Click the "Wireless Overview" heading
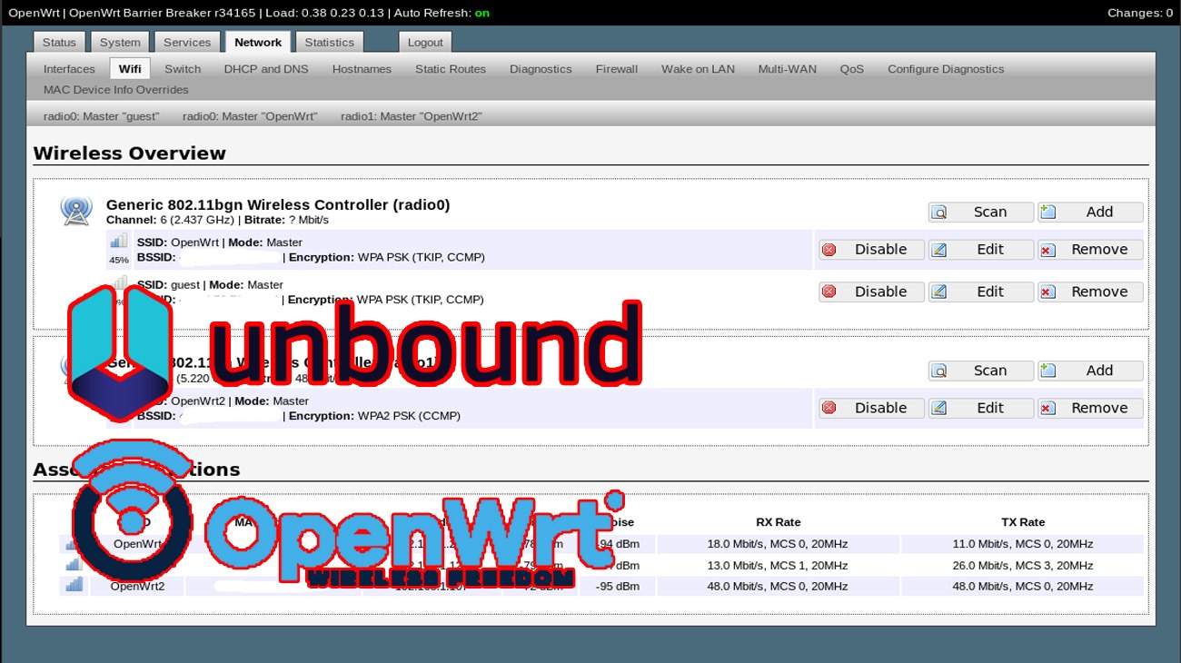 130,153
